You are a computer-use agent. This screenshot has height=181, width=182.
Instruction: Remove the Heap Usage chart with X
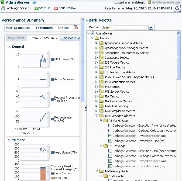click(x=47, y=147)
